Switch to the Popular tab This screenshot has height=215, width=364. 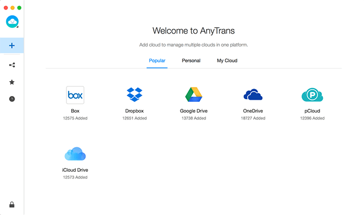pos(157,61)
